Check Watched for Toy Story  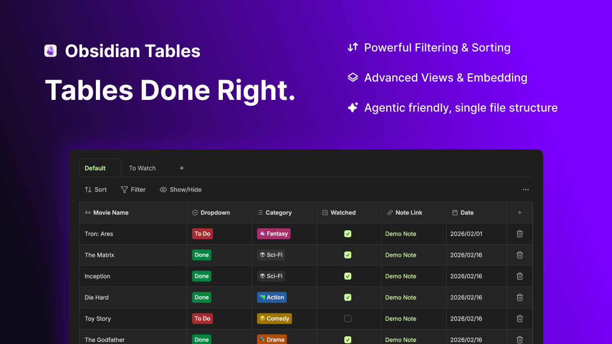[x=348, y=319]
